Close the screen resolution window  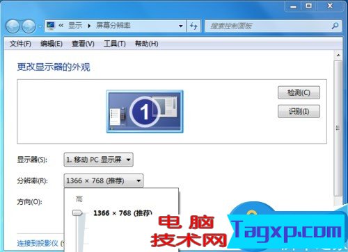330,6
